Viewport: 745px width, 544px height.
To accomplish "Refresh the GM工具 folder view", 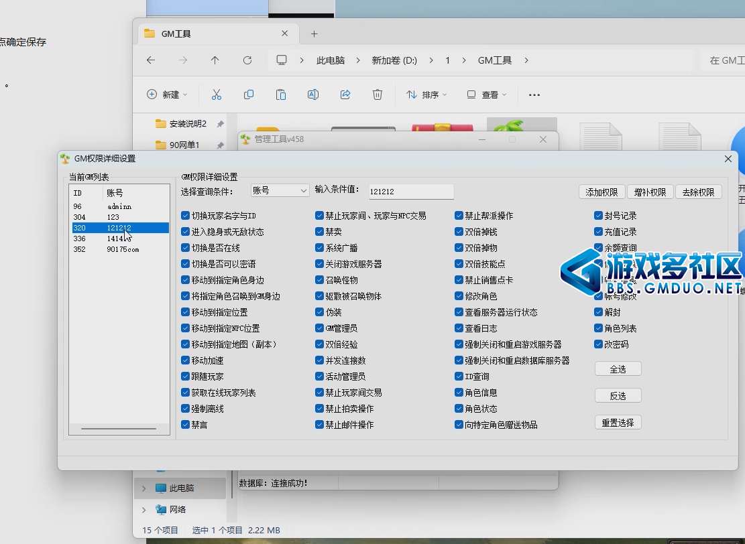I will tap(247, 60).
